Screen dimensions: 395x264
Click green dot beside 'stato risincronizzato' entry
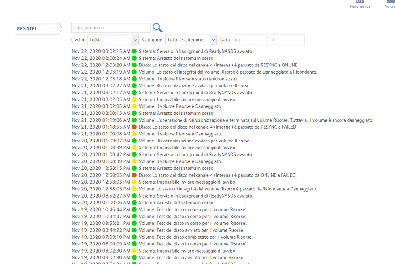[134, 79]
